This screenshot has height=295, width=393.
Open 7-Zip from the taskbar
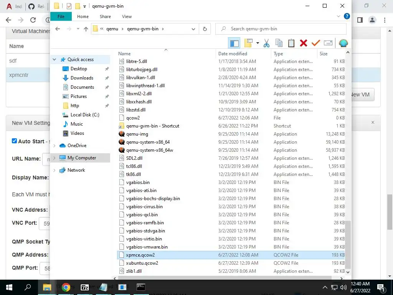(85, 287)
